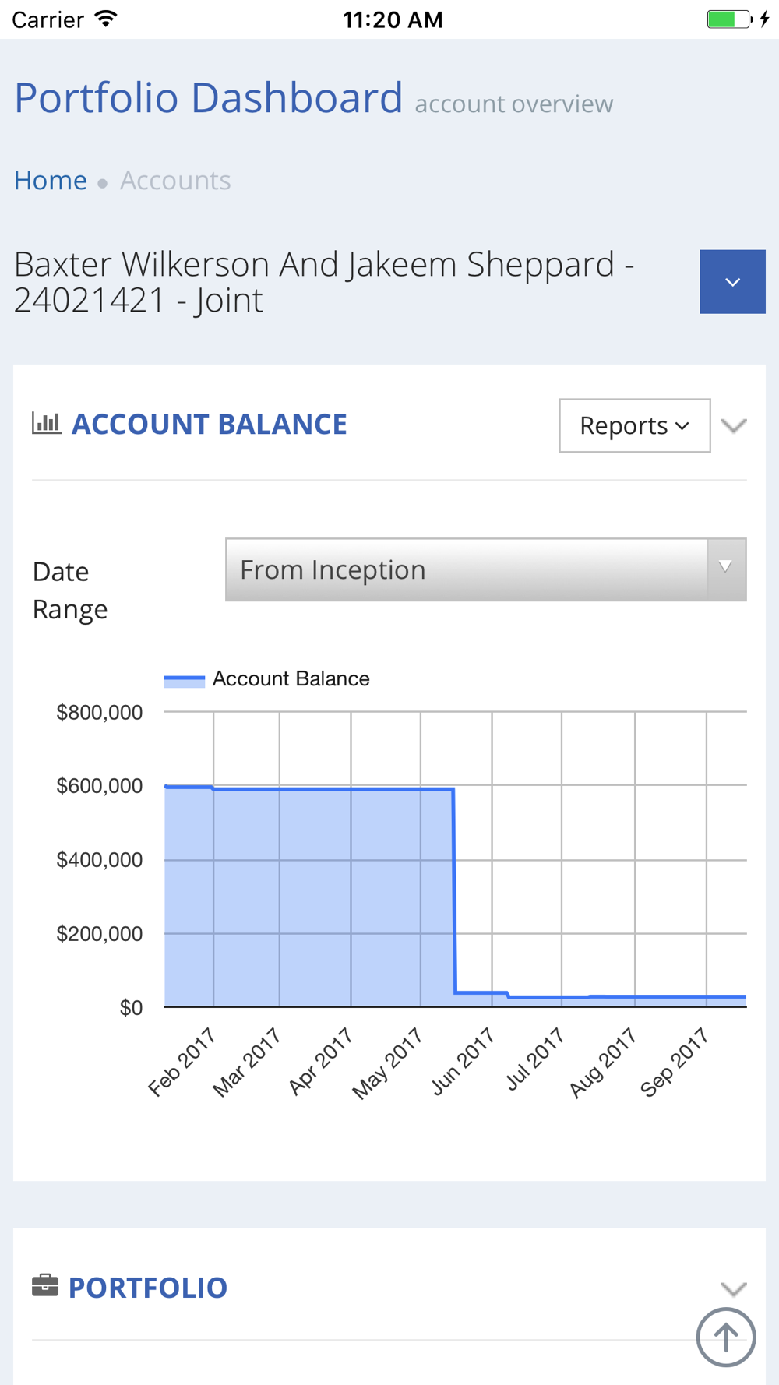Tap the Carrier label in status bar
The width and height of the screenshot is (779, 1385).
click(x=48, y=19)
